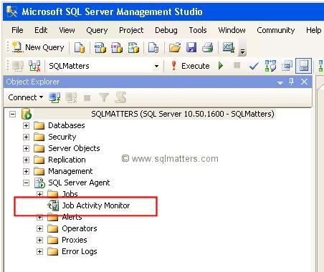Image resolution: width=324 pixels, height=272 pixels.
Task: Open Database Engine Query icon
Action: 80,47
